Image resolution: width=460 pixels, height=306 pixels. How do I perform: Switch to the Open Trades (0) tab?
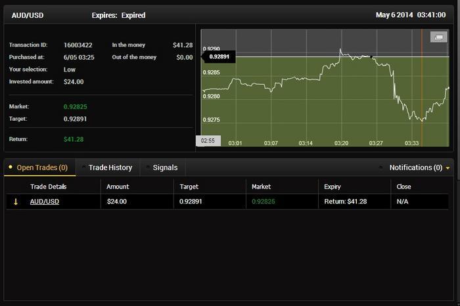click(x=39, y=167)
